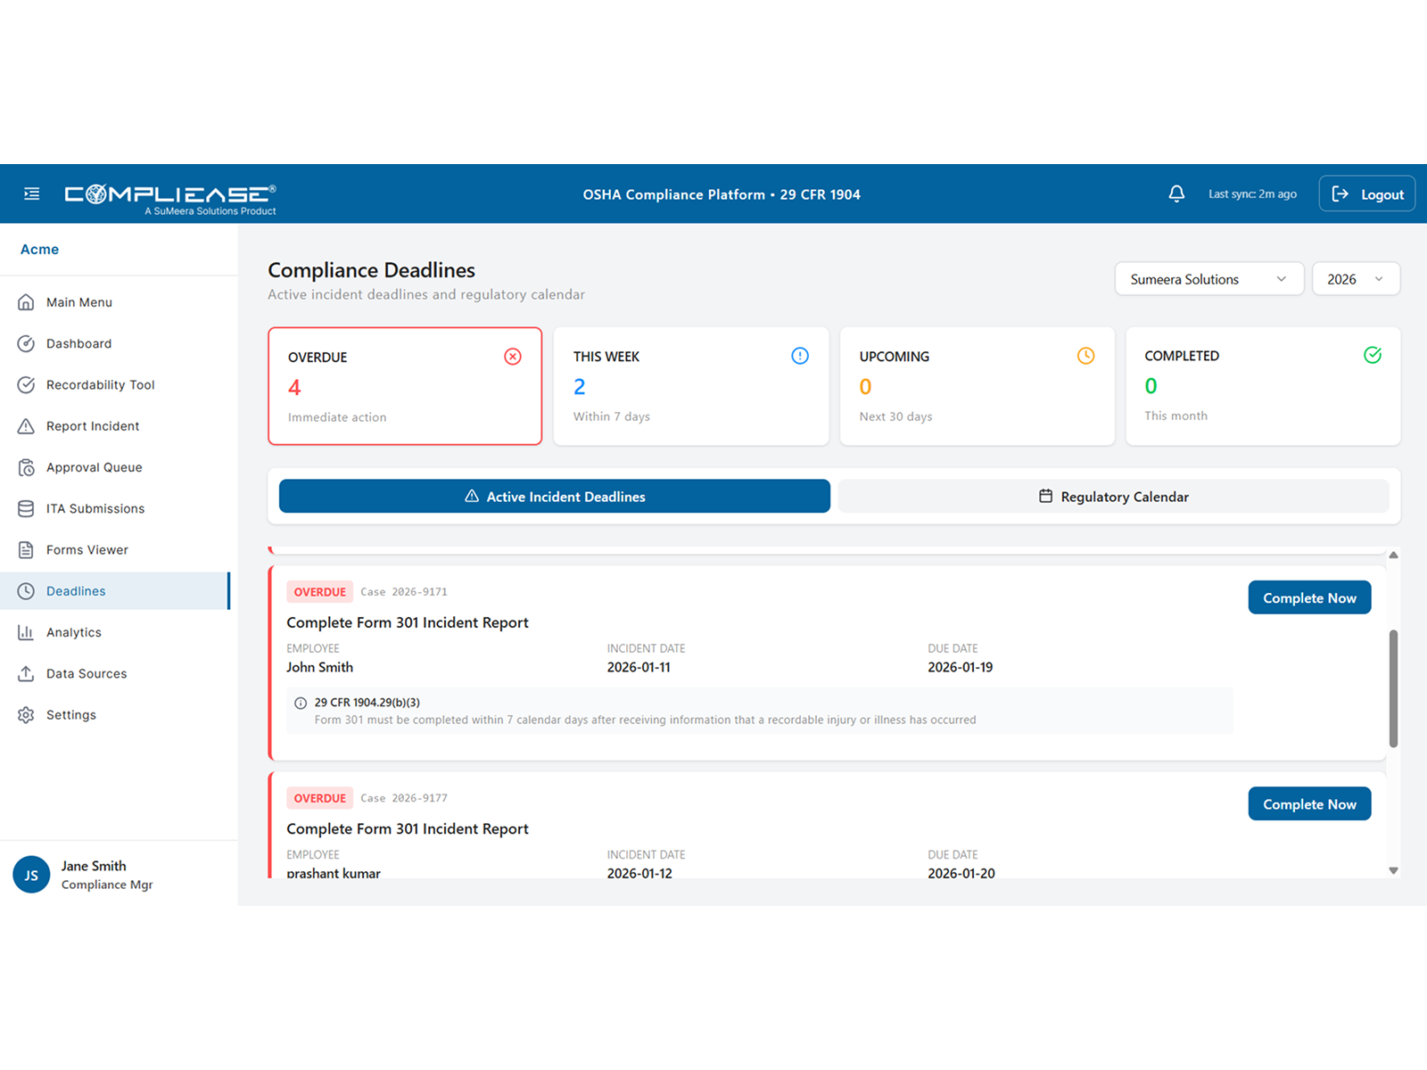The image size is (1427, 1070).
Task: Toggle the OVERDUE filter card
Action: tap(405, 386)
